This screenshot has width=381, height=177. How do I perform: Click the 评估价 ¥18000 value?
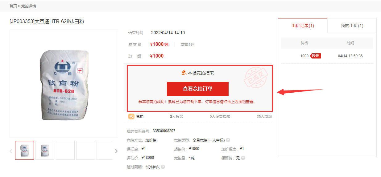point(147,158)
